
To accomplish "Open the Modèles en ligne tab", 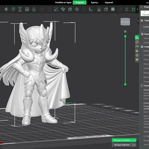I will 63,3.
